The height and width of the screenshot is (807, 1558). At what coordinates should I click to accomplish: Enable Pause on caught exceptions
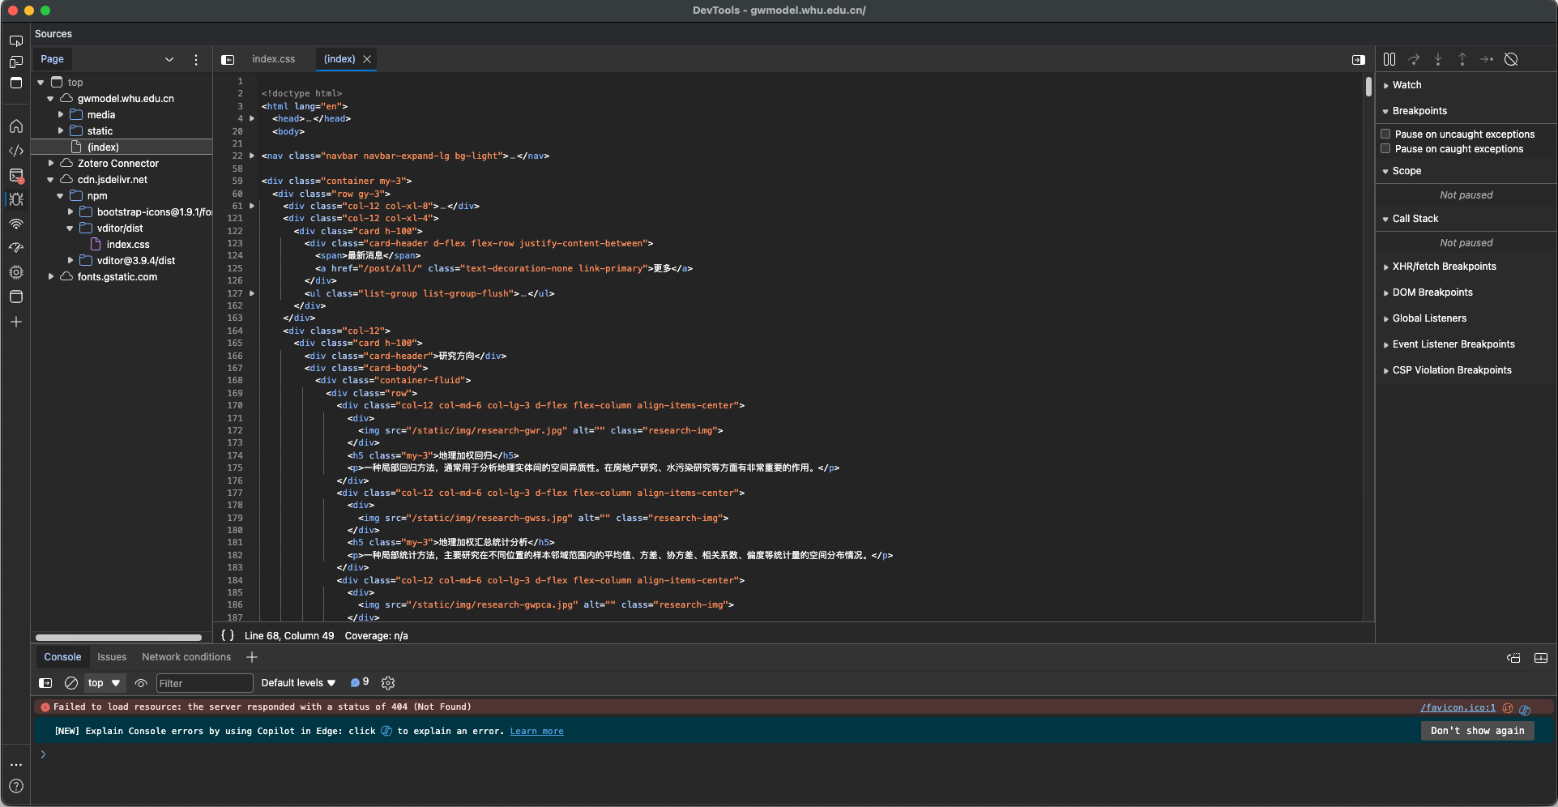click(1385, 149)
